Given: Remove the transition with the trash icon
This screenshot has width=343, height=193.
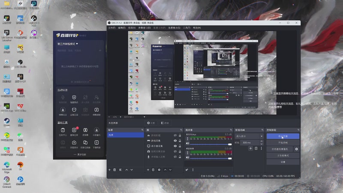Looking at the screenshot, I should tap(256, 148).
